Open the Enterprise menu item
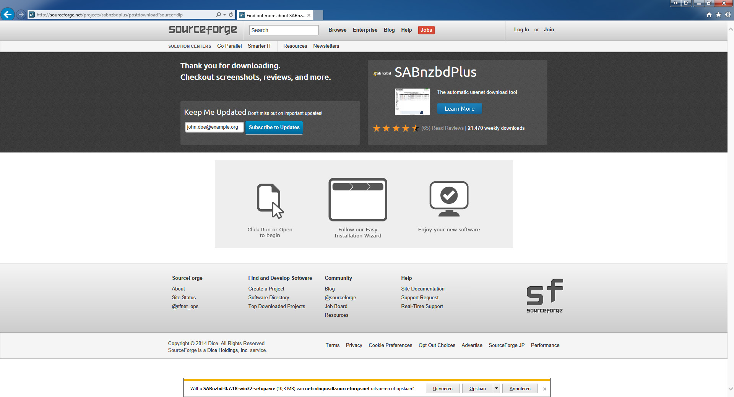734x397 pixels. pyautogui.click(x=365, y=30)
